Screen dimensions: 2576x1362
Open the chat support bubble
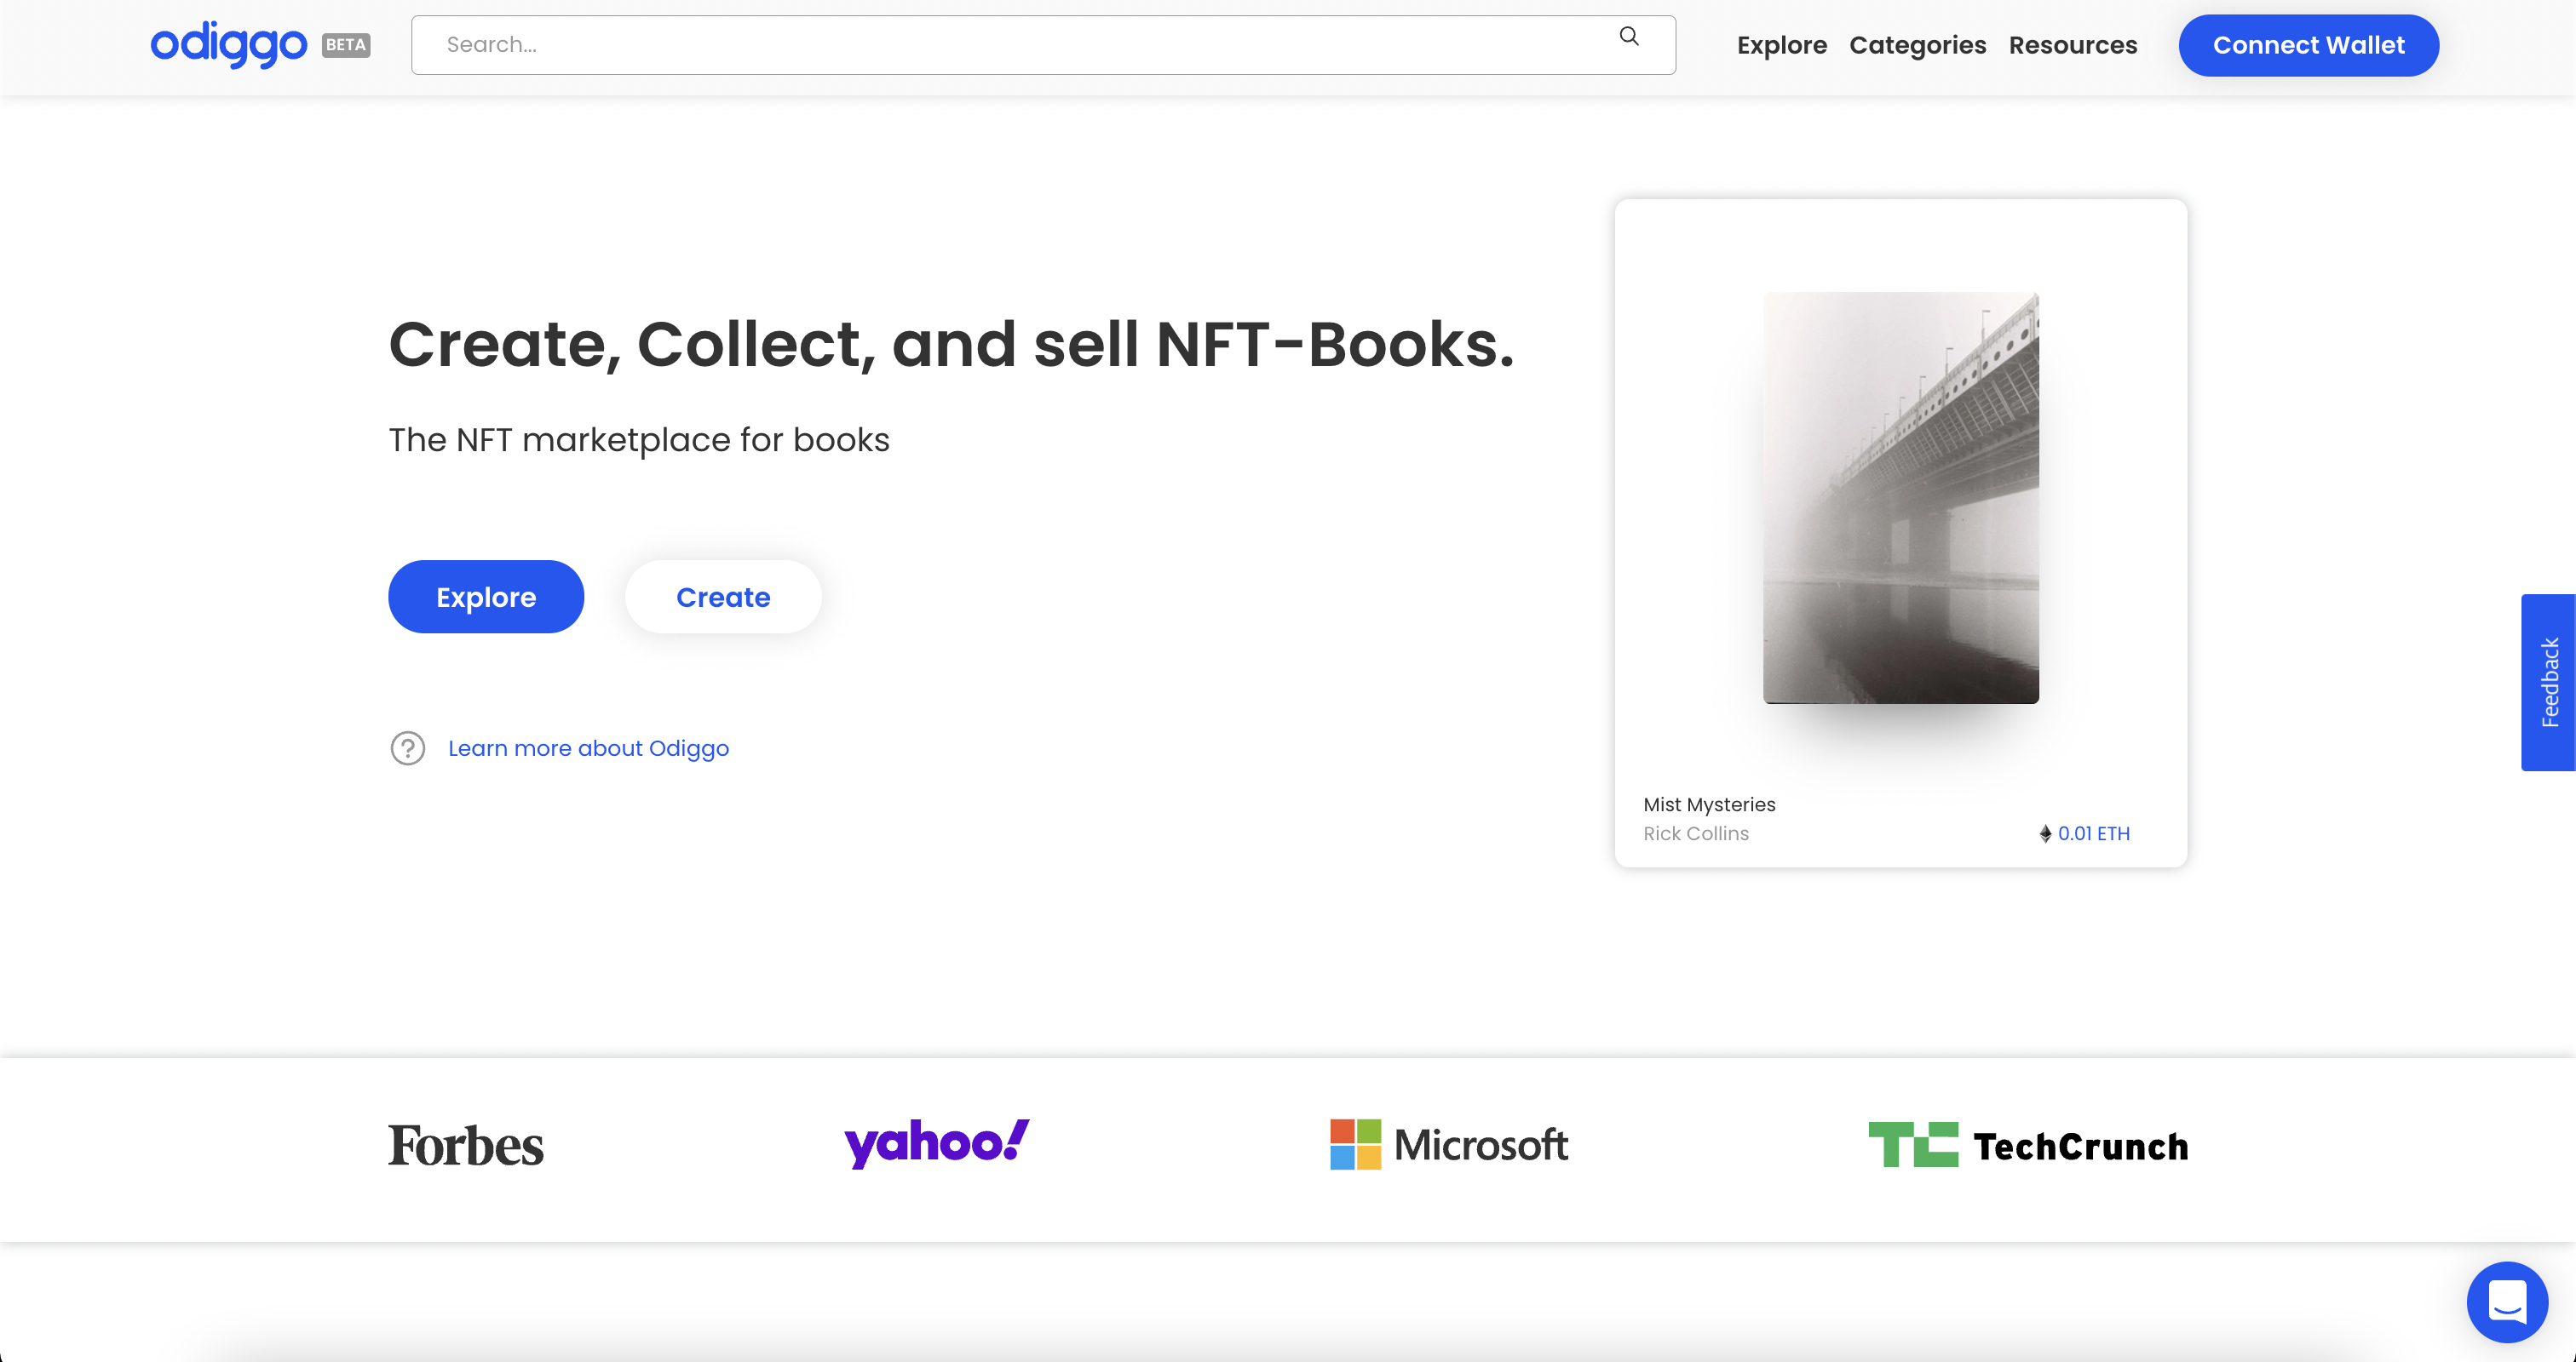click(2506, 1301)
